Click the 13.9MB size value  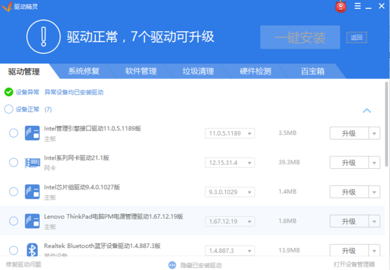coord(289,250)
